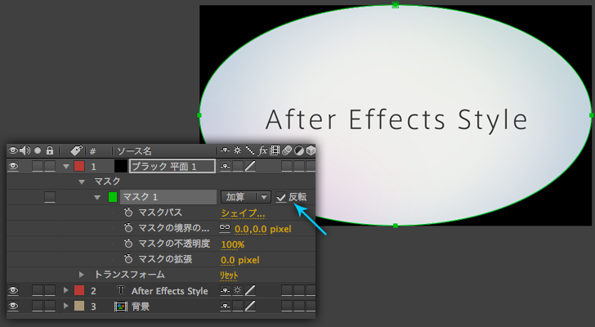
Task: Click the bottom mask vertex handle in preview
Action: (x=396, y=226)
